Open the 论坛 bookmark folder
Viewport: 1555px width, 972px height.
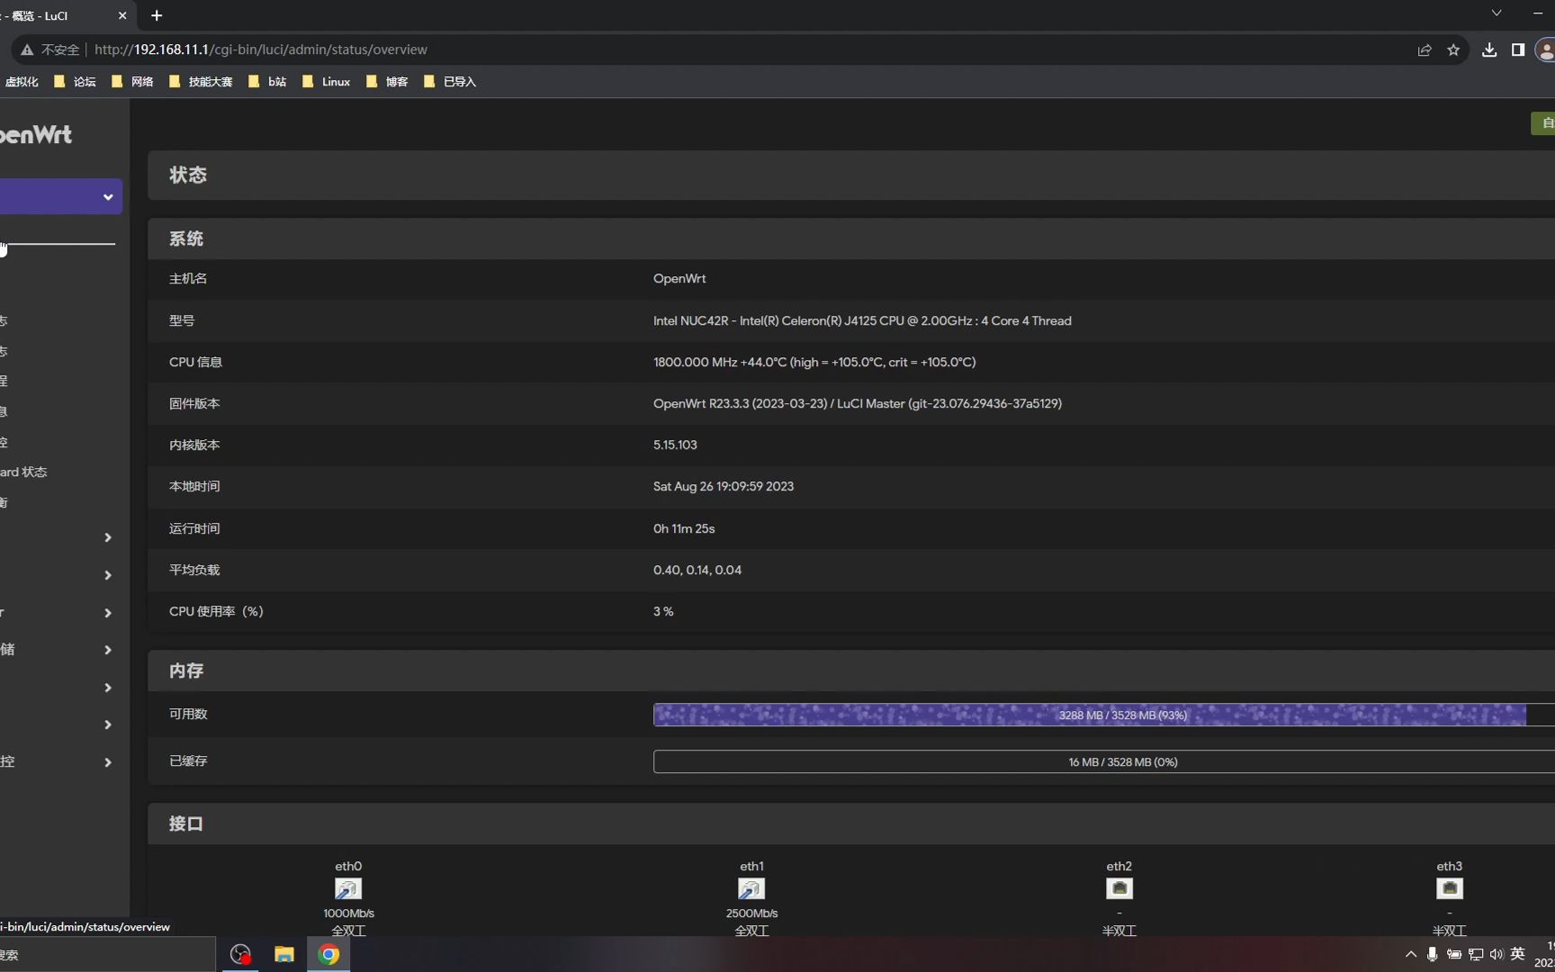pyautogui.click(x=76, y=82)
